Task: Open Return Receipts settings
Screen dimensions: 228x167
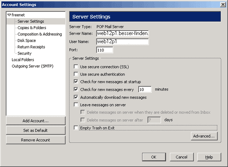Action: click(31, 47)
